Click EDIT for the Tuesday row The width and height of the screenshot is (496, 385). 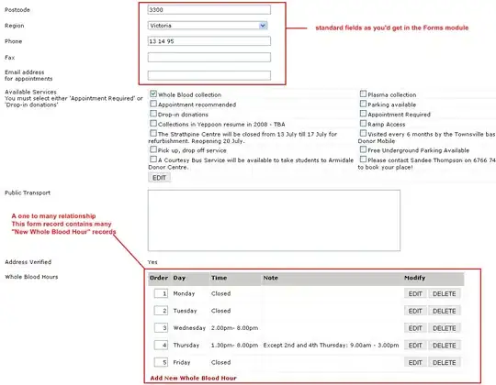click(x=415, y=311)
